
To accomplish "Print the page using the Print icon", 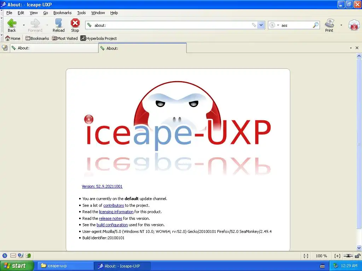I will pyautogui.click(x=329, y=25).
